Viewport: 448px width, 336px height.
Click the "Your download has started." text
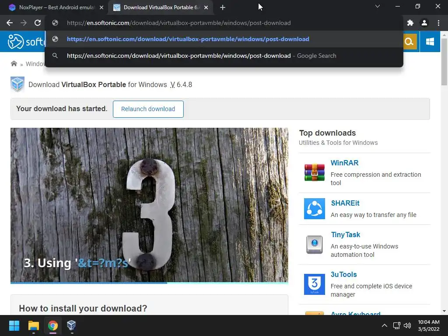coord(62,109)
